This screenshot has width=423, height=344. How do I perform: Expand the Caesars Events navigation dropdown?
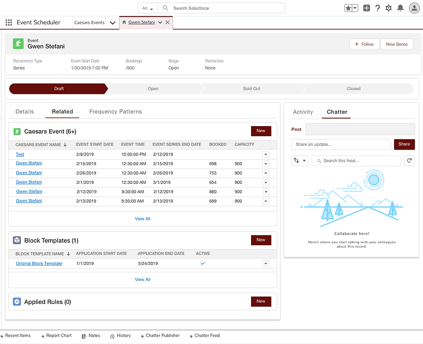[x=113, y=23]
